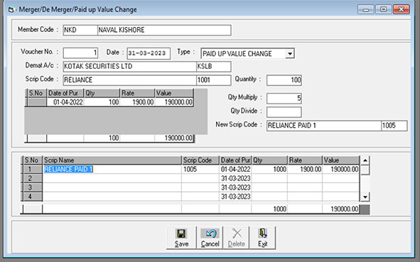Click Scrip Code column header in lower grid

(200, 160)
